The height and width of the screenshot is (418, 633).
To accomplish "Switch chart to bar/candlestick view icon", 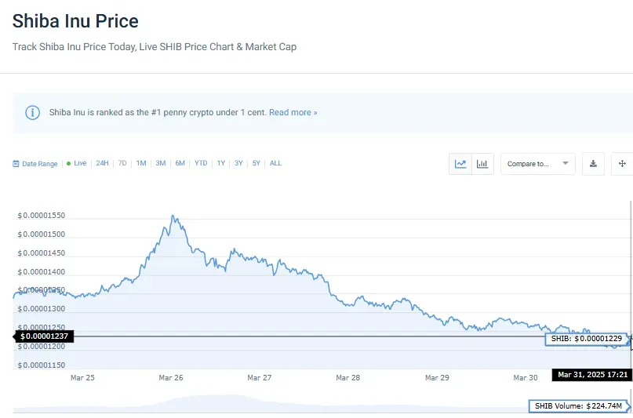I will [482, 164].
